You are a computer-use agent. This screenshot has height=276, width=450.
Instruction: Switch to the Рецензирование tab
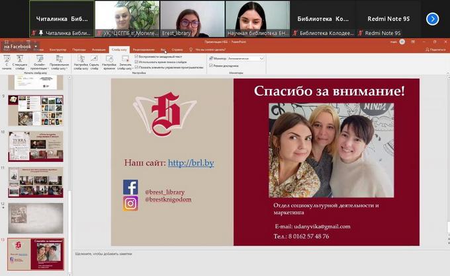(144, 50)
